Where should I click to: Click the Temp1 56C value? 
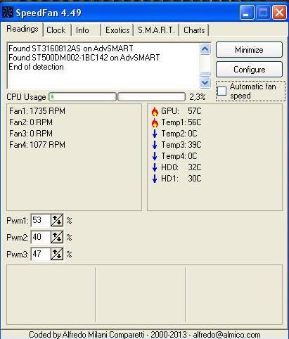[x=195, y=122]
